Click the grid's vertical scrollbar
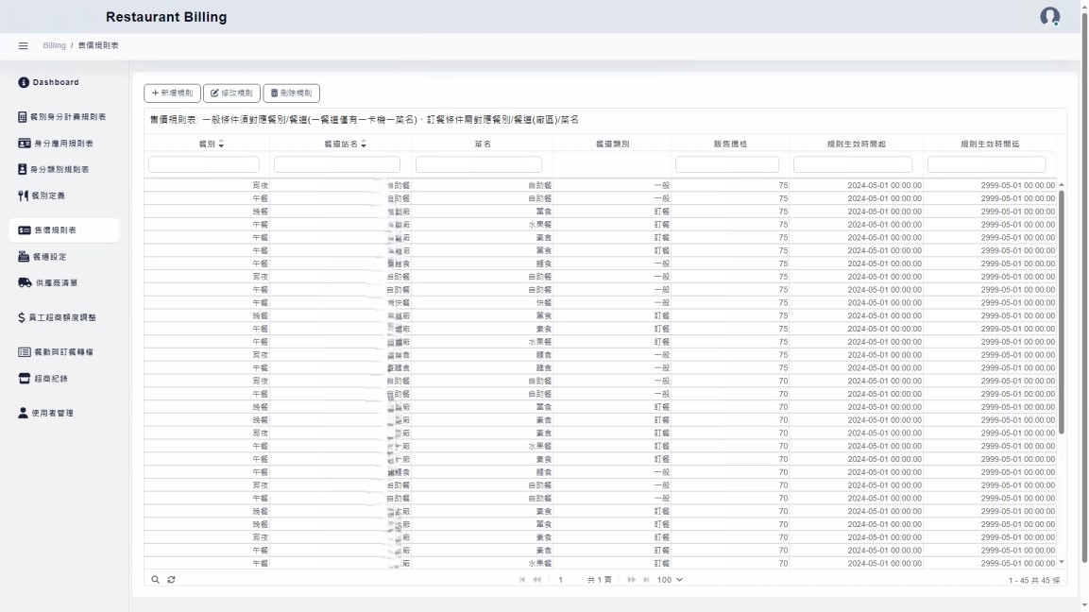 (1061, 312)
